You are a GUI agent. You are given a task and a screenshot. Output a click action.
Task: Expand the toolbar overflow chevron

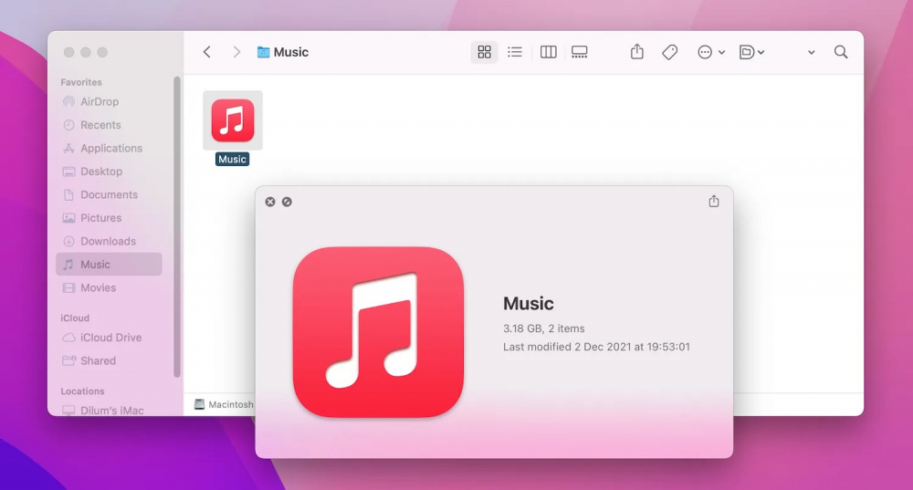[x=811, y=53]
